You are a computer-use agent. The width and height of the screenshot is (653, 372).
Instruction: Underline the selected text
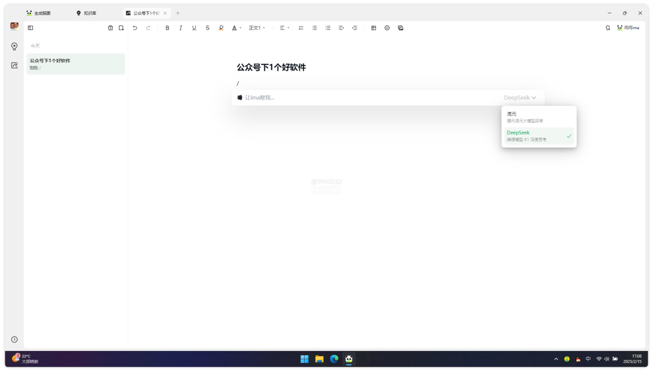click(x=194, y=28)
